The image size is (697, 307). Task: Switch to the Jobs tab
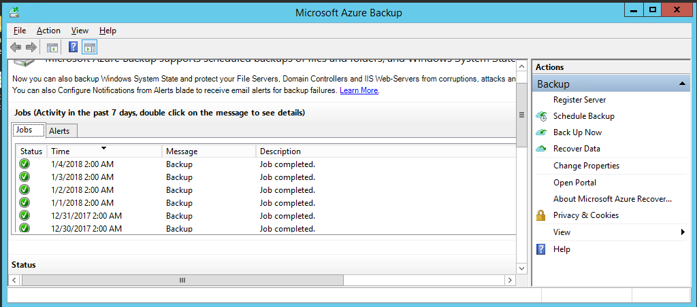[29, 130]
